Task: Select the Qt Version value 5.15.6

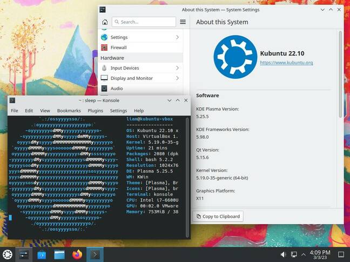Action: (202, 157)
